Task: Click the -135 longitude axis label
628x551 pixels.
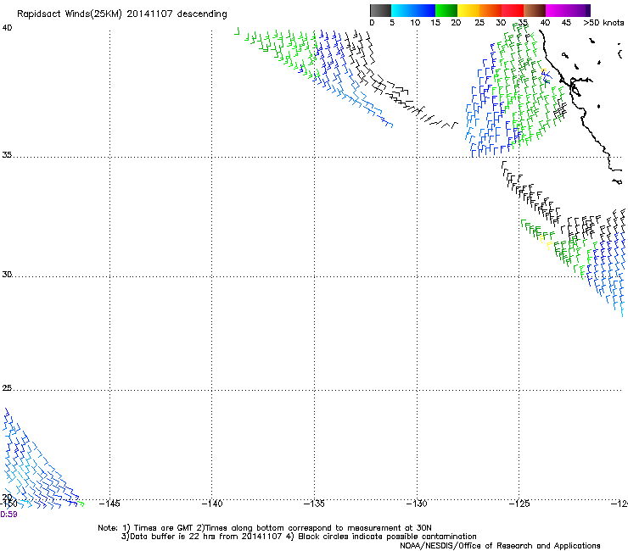Action: [314, 504]
